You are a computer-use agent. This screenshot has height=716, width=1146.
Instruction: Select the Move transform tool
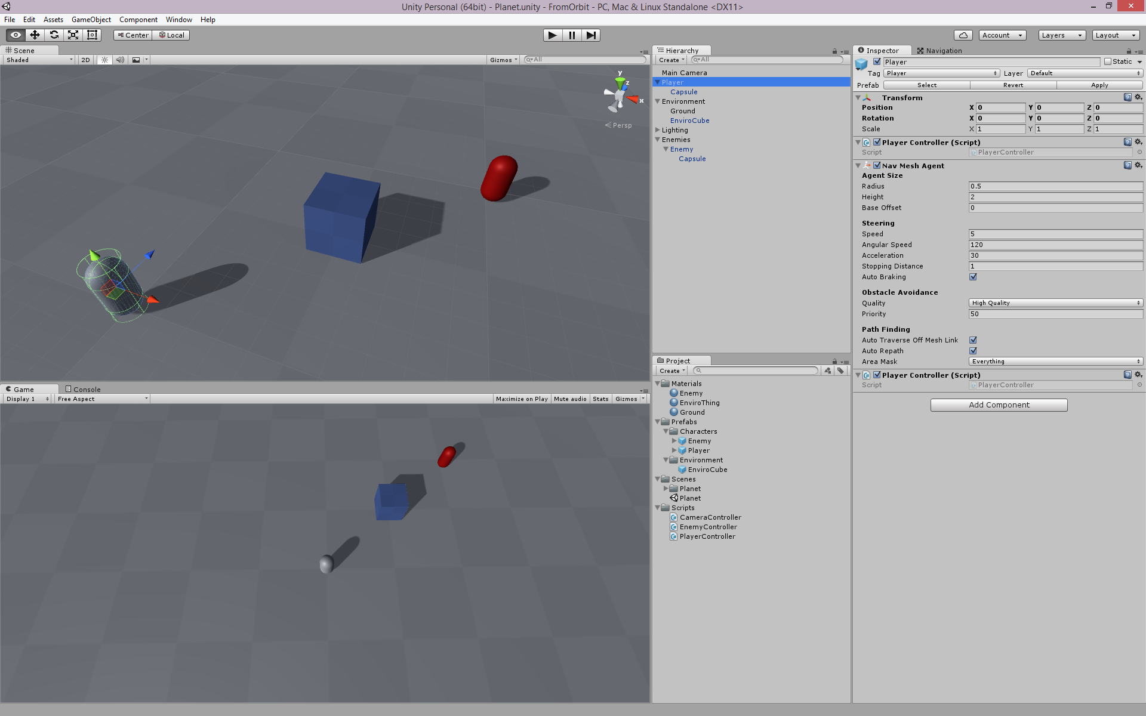pyautogui.click(x=35, y=35)
